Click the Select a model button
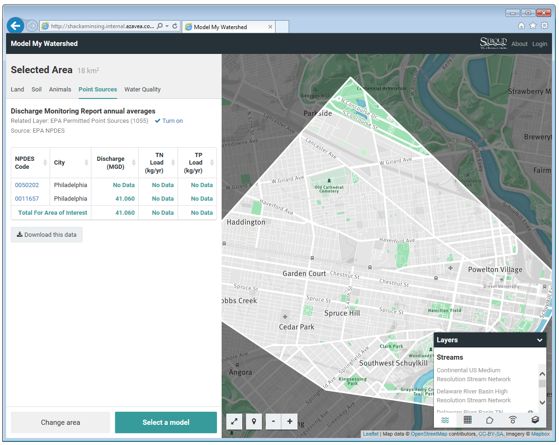The width and height of the screenshot is (559, 445). coord(166,422)
